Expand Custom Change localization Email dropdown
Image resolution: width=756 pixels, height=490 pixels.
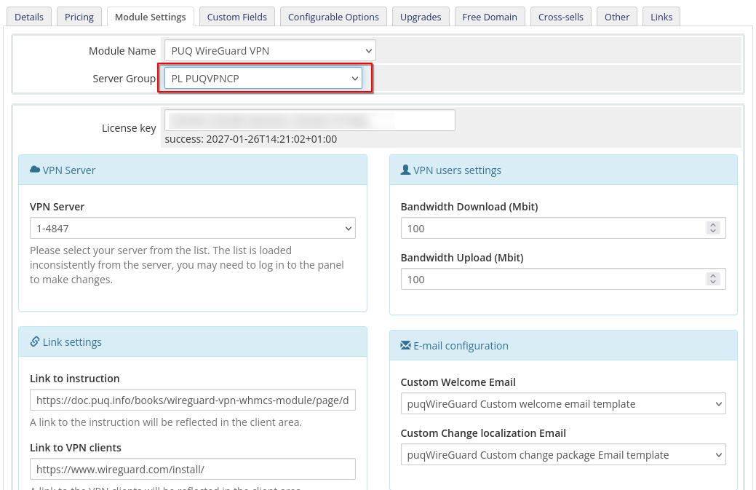[562, 454]
